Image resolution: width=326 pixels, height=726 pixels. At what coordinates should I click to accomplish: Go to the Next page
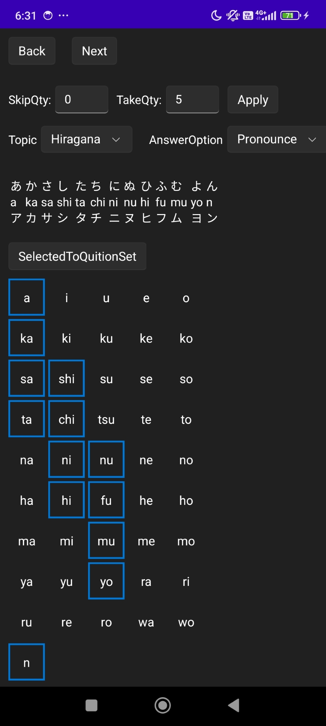pos(94,51)
